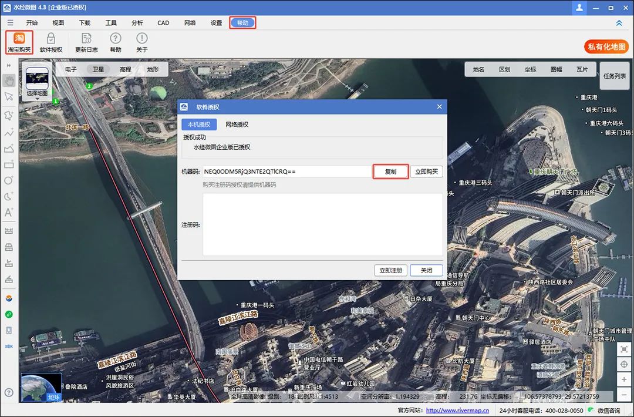Switch map to electronic (电子) layer
The image size is (634, 417).
[x=71, y=69]
